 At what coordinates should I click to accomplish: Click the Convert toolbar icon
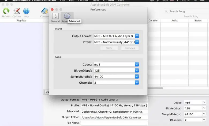coord(44,11)
